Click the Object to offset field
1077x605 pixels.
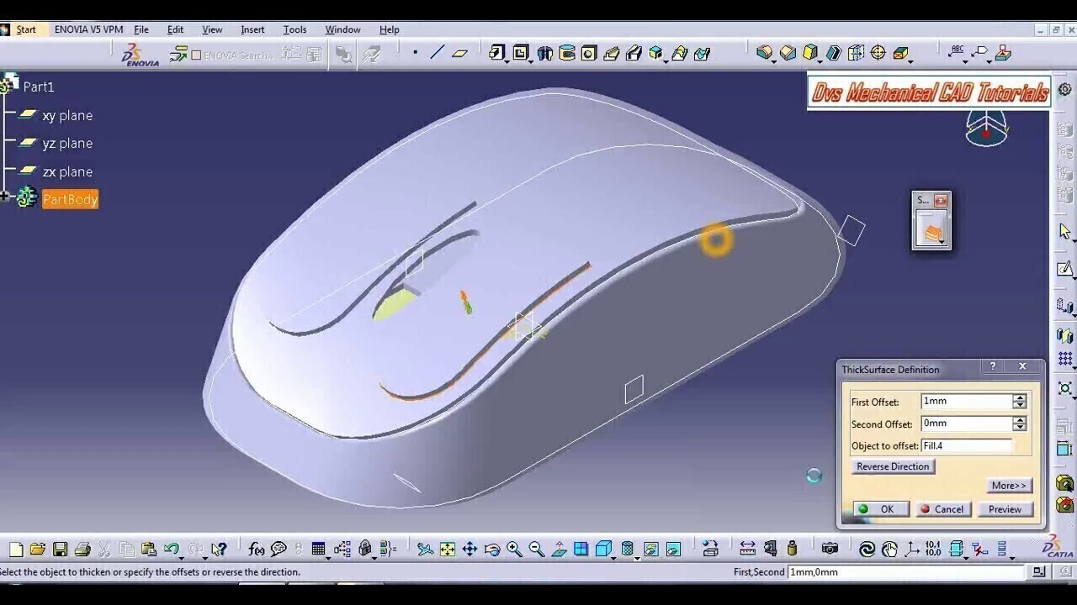tap(966, 446)
